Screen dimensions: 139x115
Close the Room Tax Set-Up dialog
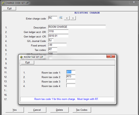[x=111, y=56]
